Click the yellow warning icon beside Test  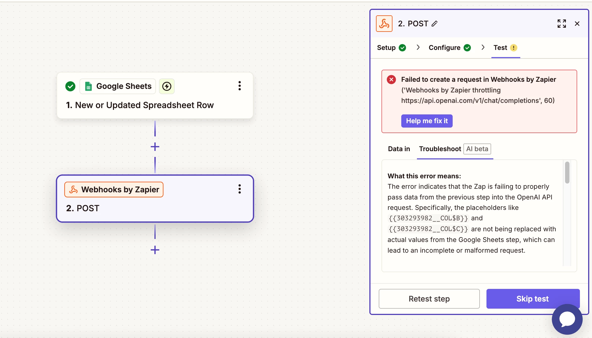pos(513,48)
